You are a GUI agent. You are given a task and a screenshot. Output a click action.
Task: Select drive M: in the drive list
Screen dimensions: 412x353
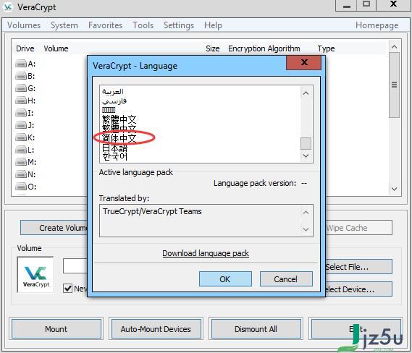click(x=26, y=162)
